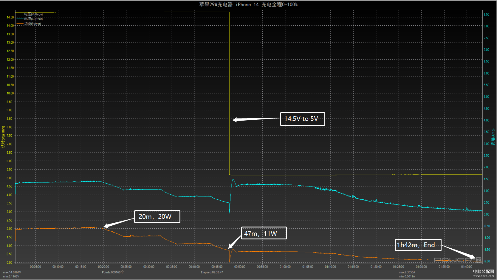Click the -1.50 ampere axis tick
The width and height of the screenshot is (497, 280).
click(487, 250)
